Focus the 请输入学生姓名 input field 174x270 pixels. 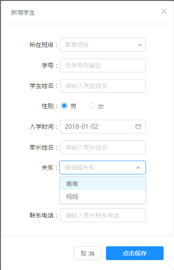click(103, 86)
